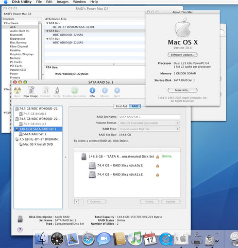Open the Window menu

coord(79,2)
